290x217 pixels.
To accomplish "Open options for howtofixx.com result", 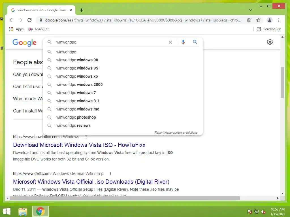I will (x=86, y=137).
